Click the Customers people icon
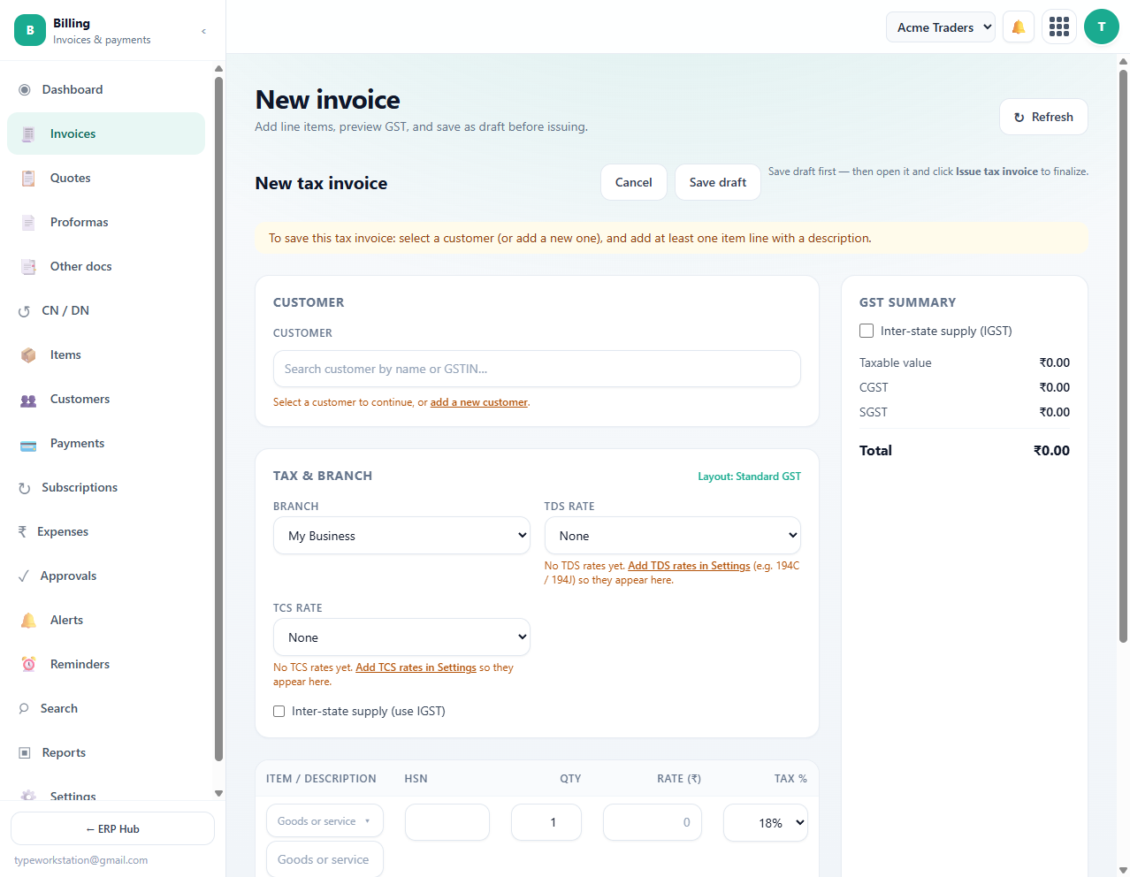1130x877 pixels. click(x=28, y=400)
